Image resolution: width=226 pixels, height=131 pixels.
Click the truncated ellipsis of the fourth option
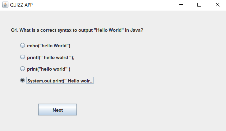92,82
